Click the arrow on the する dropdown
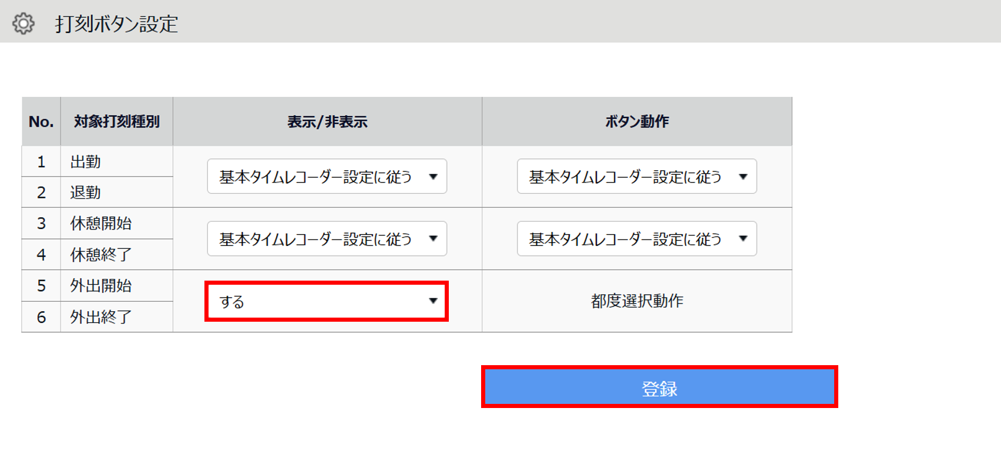 click(x=433, y=301)
